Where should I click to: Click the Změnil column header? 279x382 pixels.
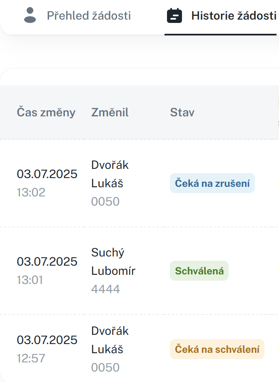coord(110,112)
